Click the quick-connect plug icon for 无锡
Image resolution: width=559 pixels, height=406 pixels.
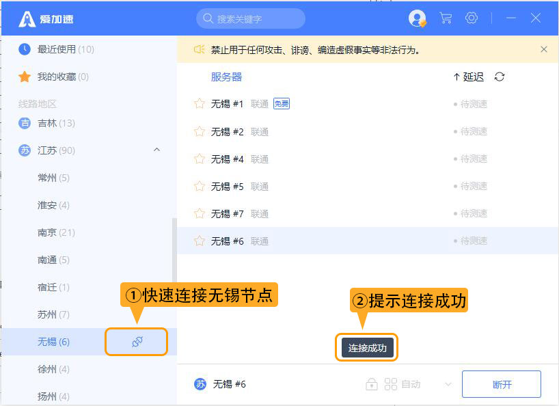tap(137, 342)
